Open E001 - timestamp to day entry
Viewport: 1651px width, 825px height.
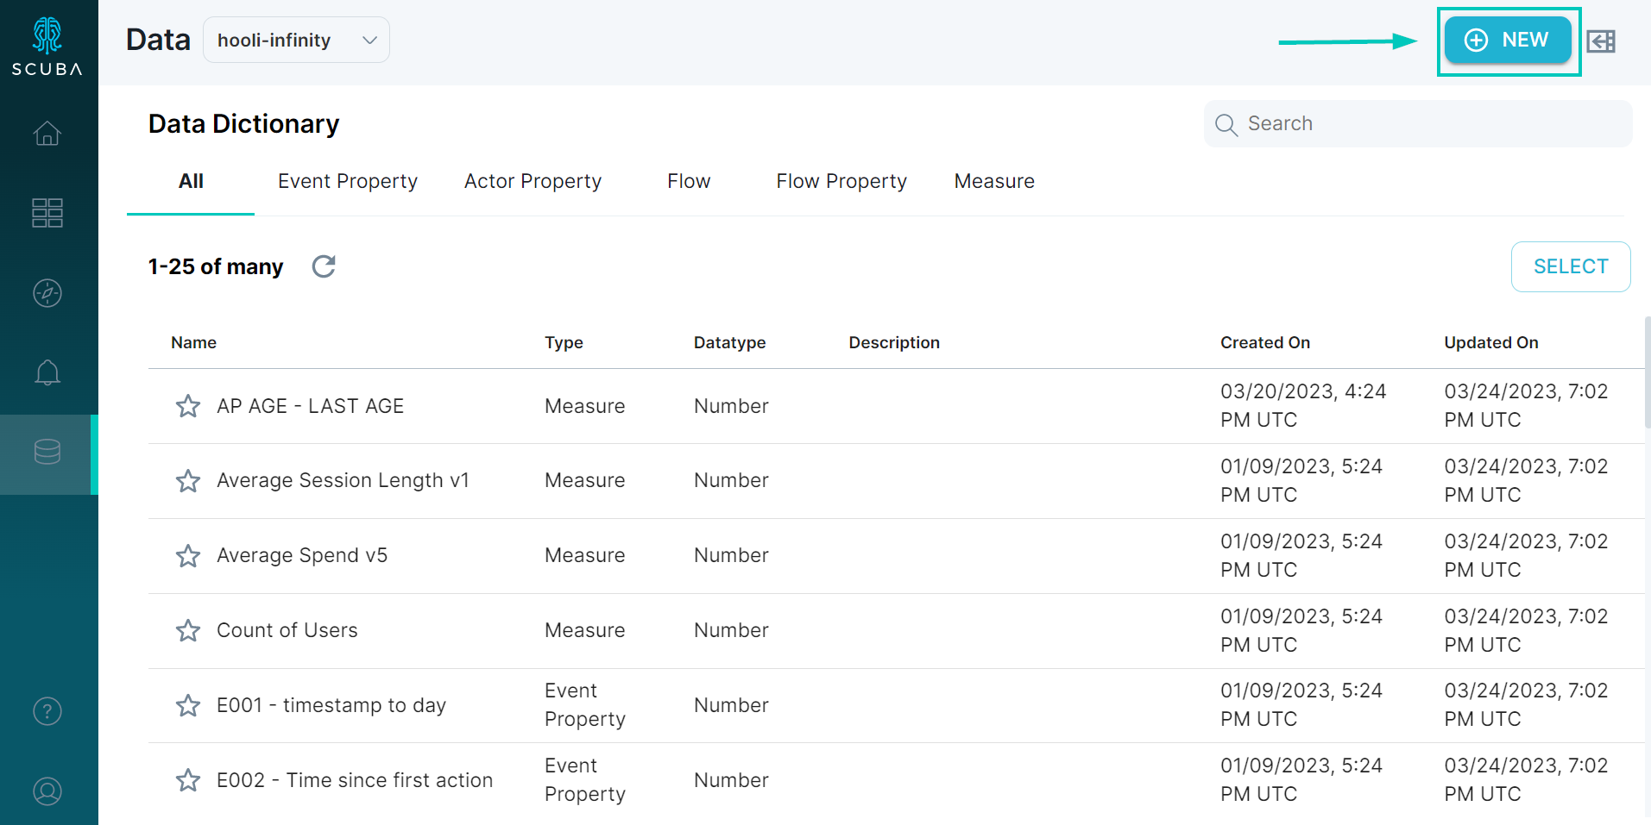click(x=331, y=705)
